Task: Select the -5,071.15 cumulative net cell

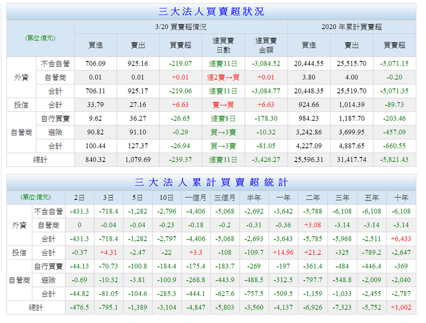Action: click(394, 63)
